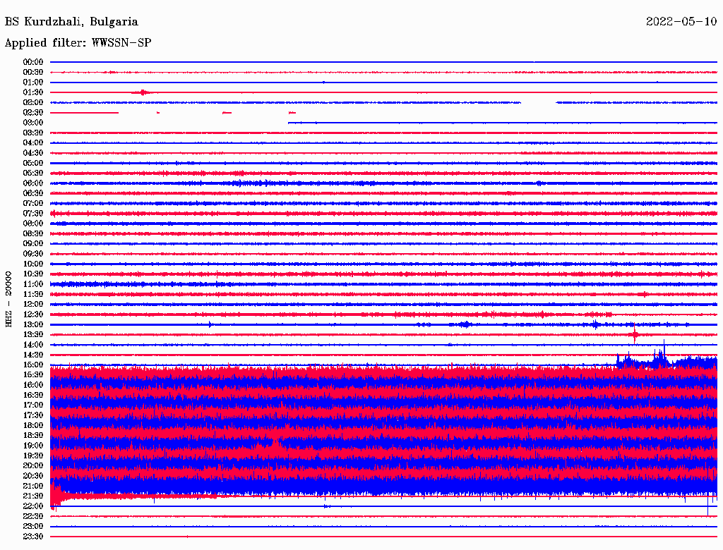The height and width of the screenshot is (550, 723).
Task: Select the 01:00 time label
Action: click(x=33, y=82)
